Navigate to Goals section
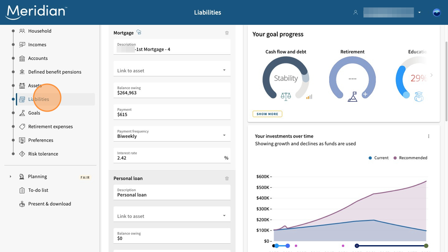 tap(34, 113)
